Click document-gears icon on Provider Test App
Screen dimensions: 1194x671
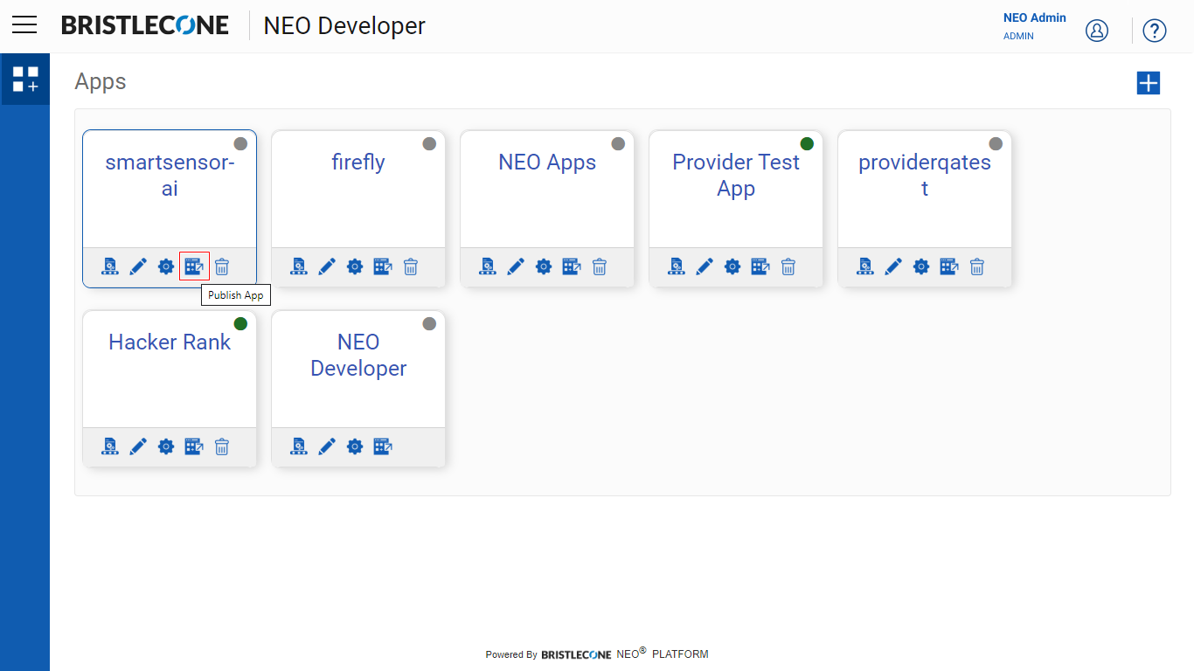[x=677, y=266]
